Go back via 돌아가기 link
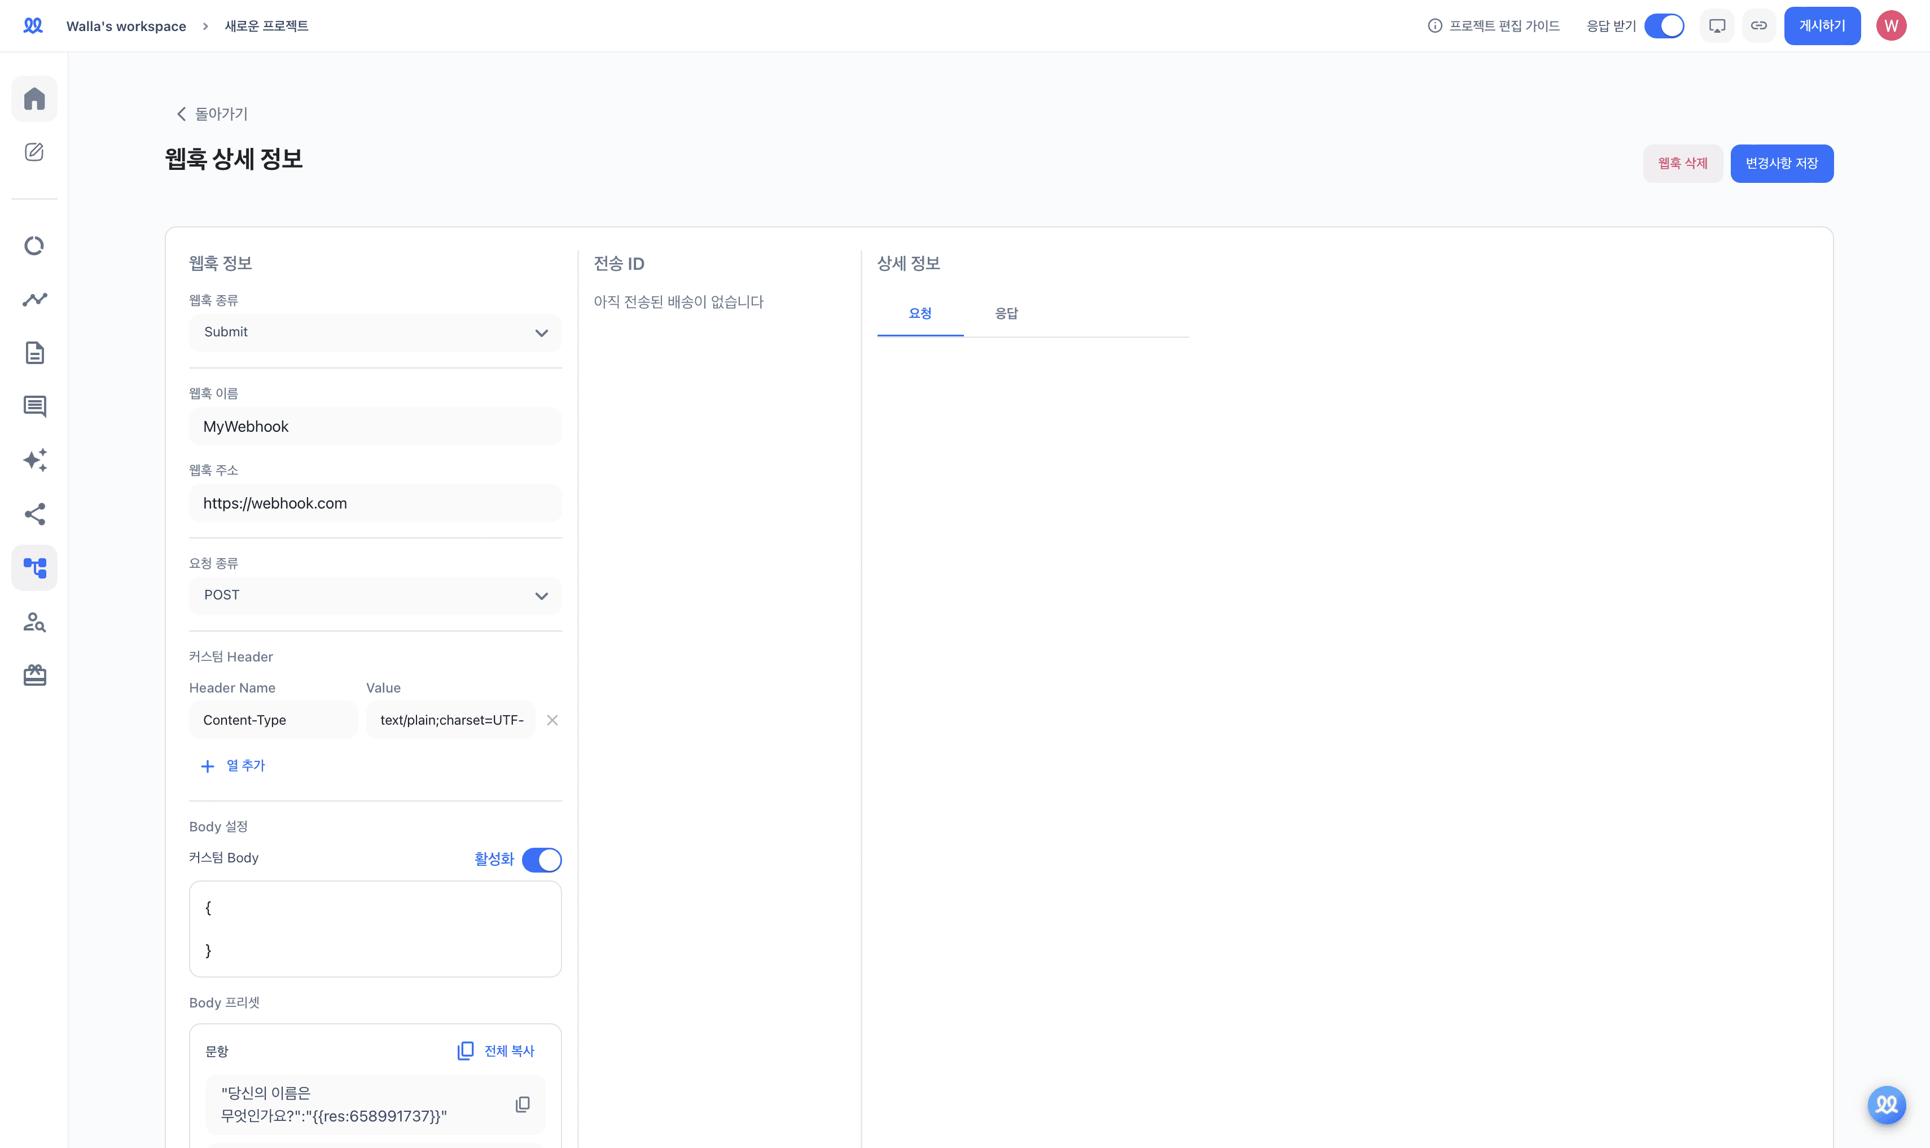Viewport: 1930px width, 1148px height. (x=212, y=113)
